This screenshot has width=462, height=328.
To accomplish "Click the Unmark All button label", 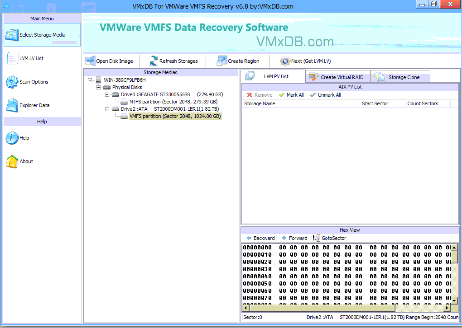I will pos(329,95).
